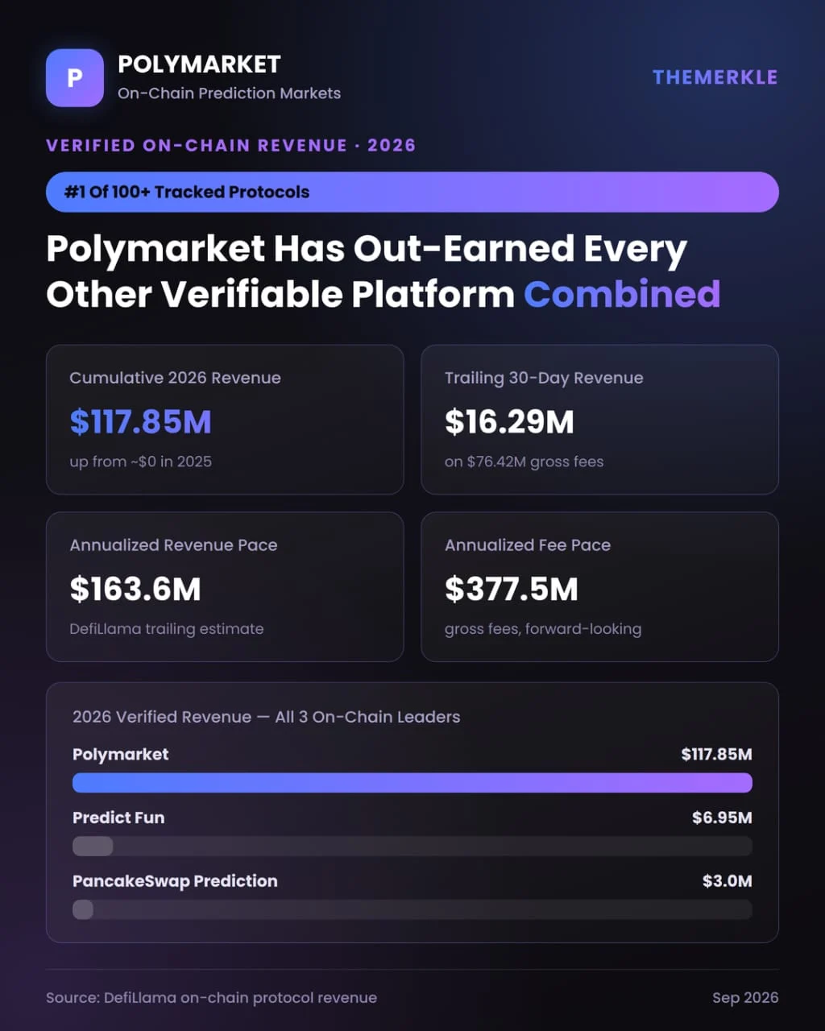The image size is (825, 1031).
Task: Select the $117.85M cumulative revenue figure in blue
Action: click(140, 422)
